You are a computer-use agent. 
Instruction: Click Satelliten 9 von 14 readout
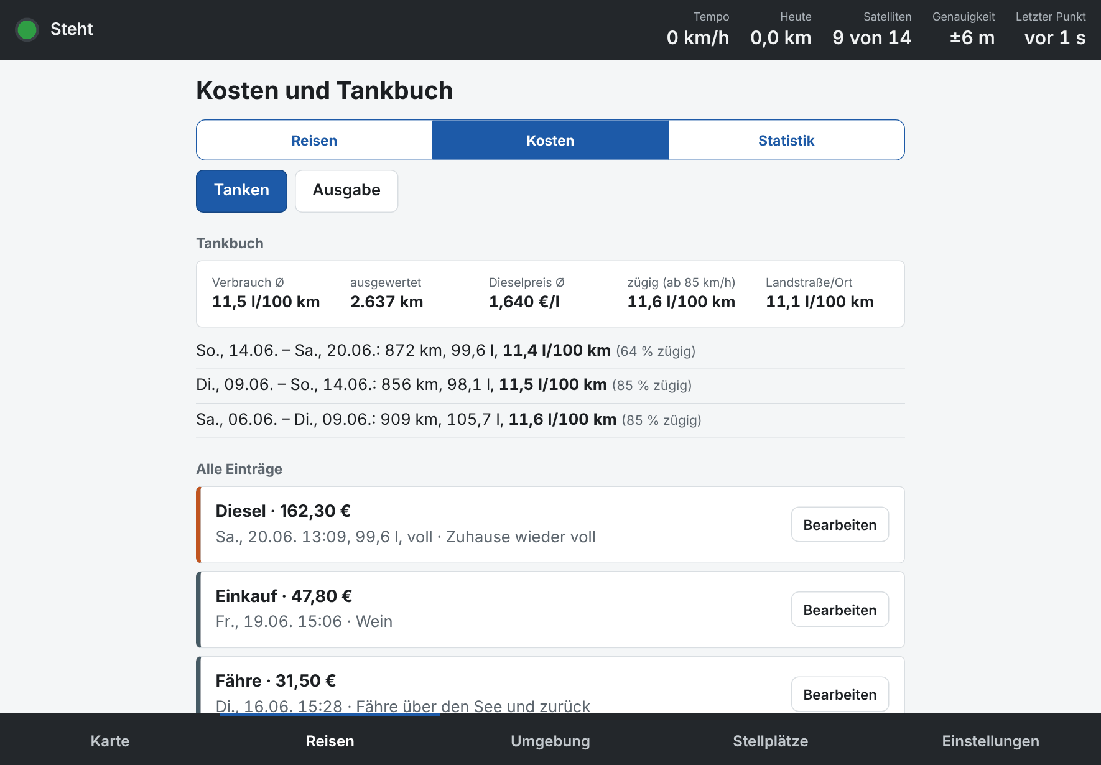point(872,30)
